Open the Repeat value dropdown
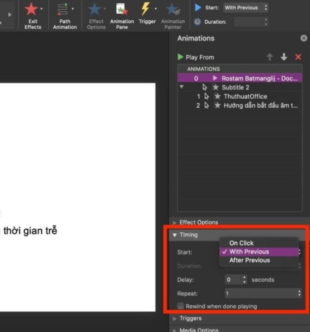 tap(263, 294)
